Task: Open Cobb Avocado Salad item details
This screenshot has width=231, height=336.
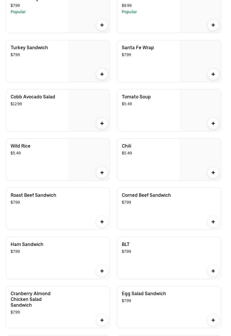Action: (x=33, y=97)
